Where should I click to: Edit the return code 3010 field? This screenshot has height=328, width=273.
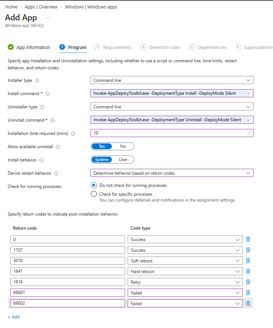pyautogui.click(x=68, y=261)
